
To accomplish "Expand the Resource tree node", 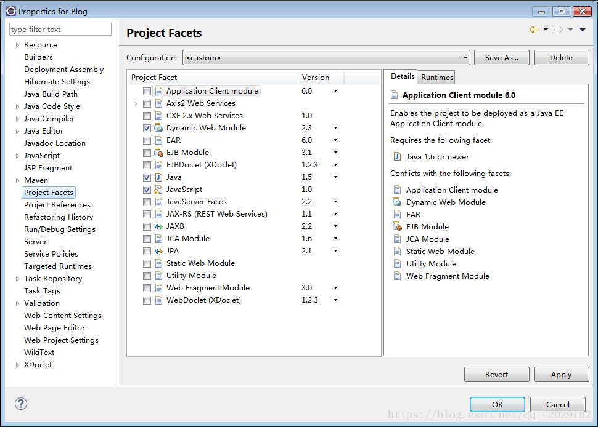I will tap(17, 45).
